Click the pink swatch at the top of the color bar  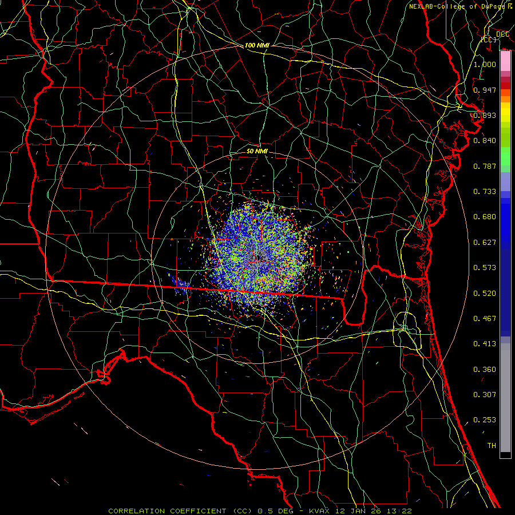[x=505, y=61]
